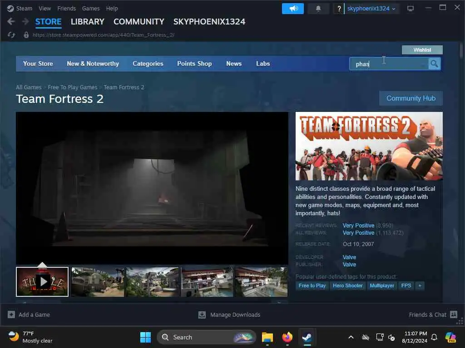Select the Multiplayer tag
The image size is (465, 348).
(x=381, y=285)
